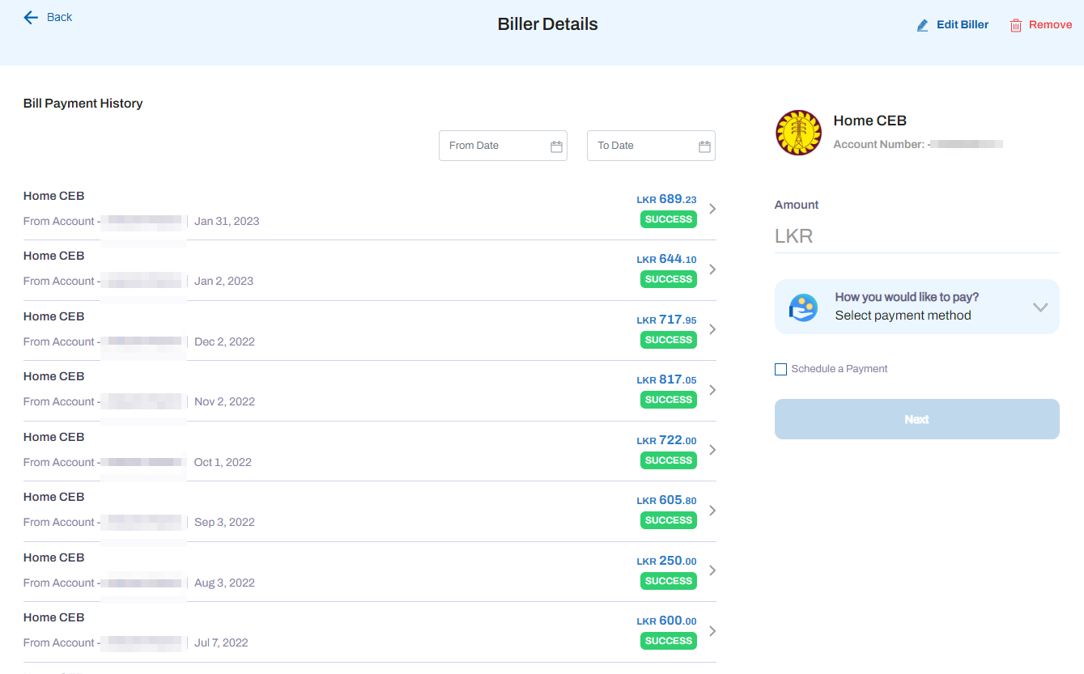The image size is (1084, 674).
Task: Open the To Date calendar icon
Action: [704, 146]
